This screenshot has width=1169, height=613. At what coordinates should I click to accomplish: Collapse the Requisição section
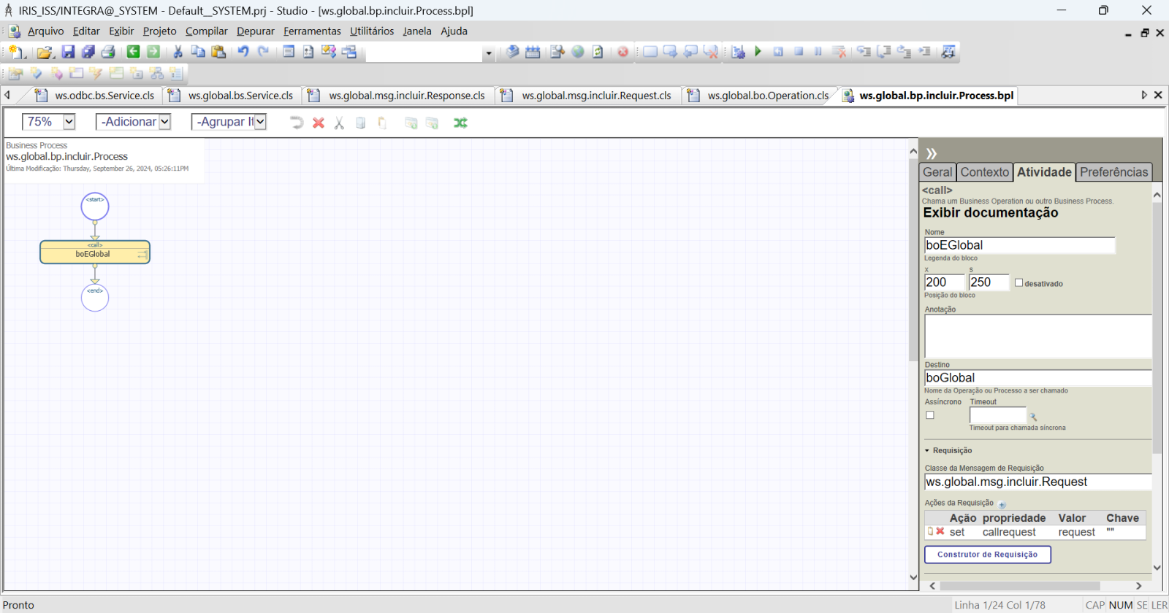point(927,451)
